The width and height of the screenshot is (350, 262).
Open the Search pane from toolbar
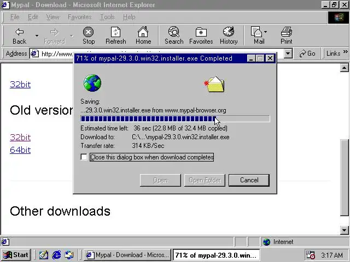tap(174, 35)
